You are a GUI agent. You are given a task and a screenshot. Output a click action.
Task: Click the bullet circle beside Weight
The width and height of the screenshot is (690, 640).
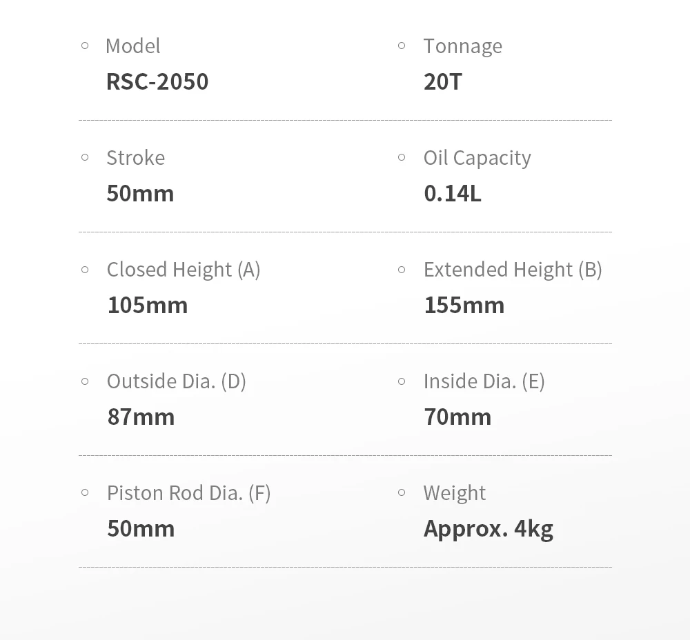tap(402, 492)
